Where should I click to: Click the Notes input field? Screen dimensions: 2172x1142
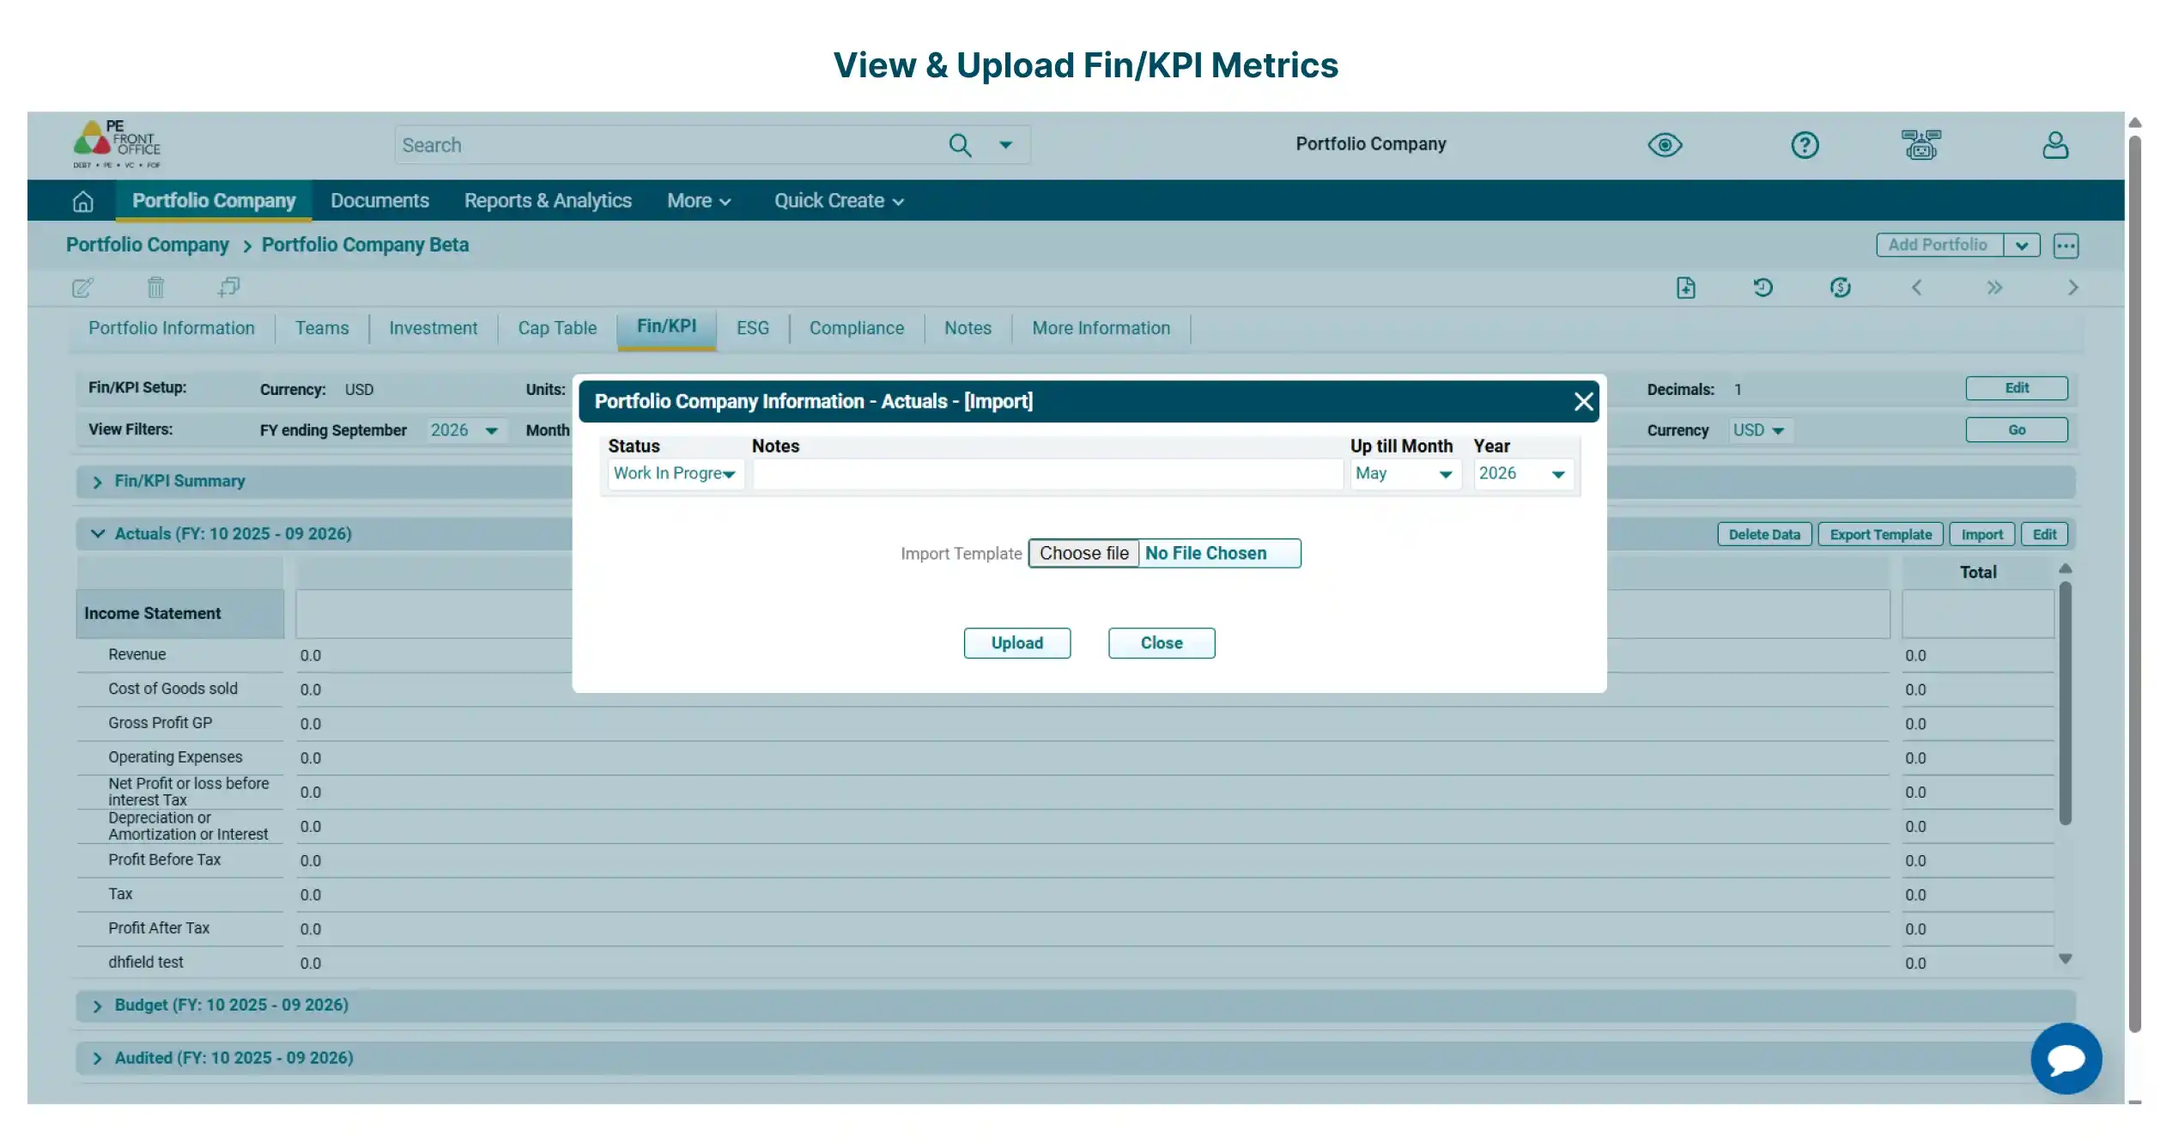pyautogui.click(x=1047, y=474)
